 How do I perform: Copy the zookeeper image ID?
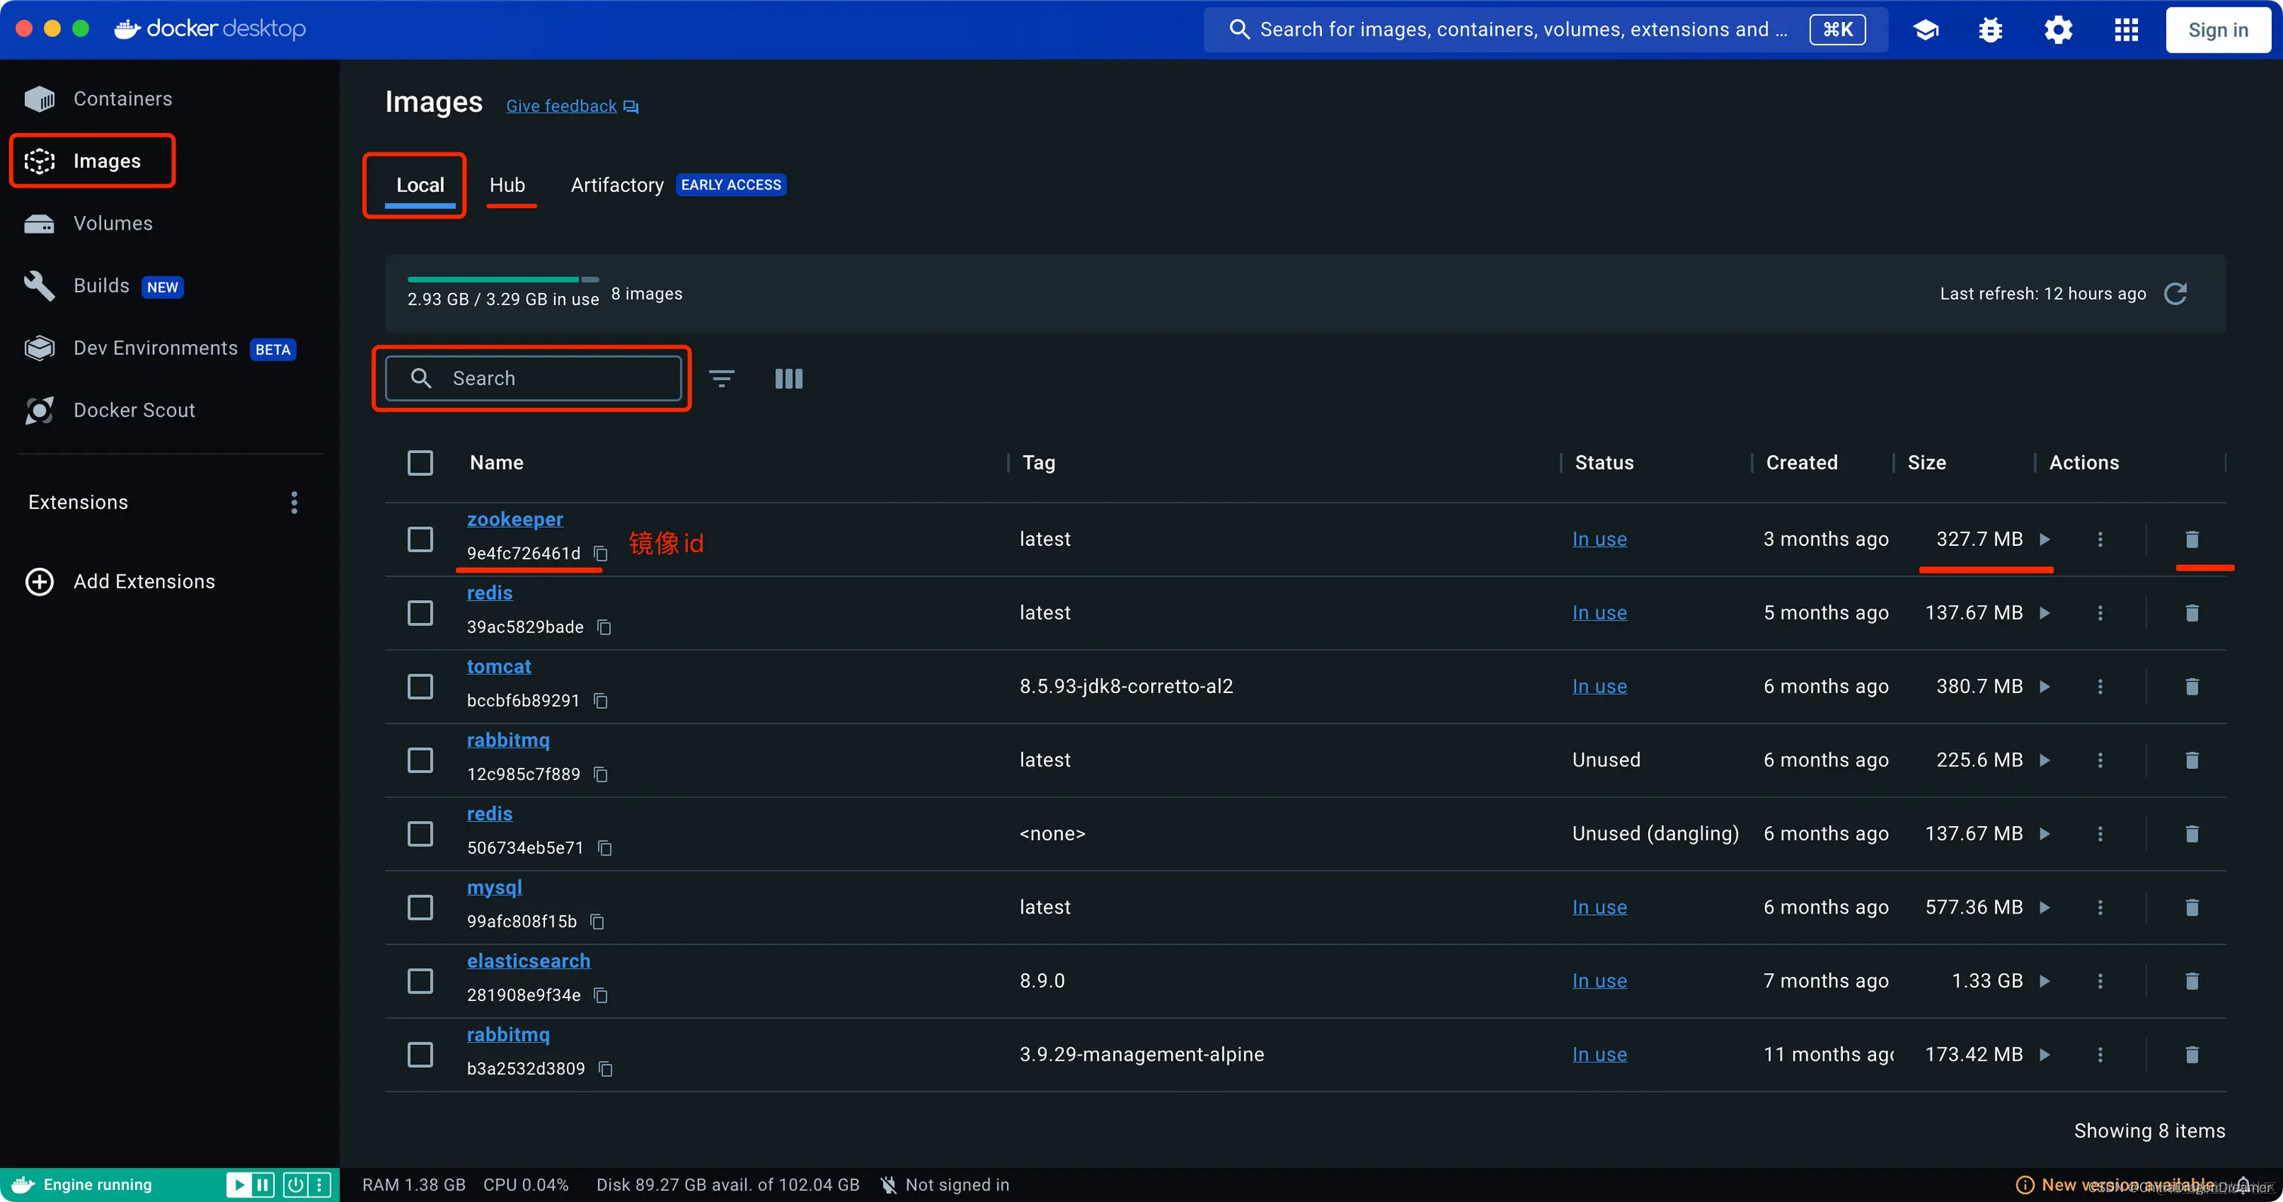(x=601, y=553)
